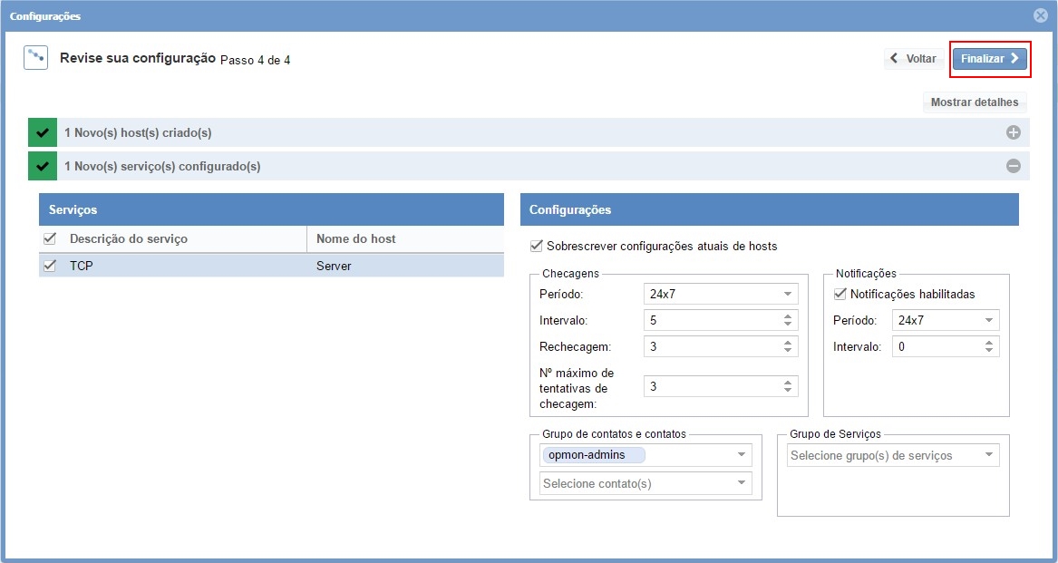Collapse the new services configured section

tap(1013, 166)
